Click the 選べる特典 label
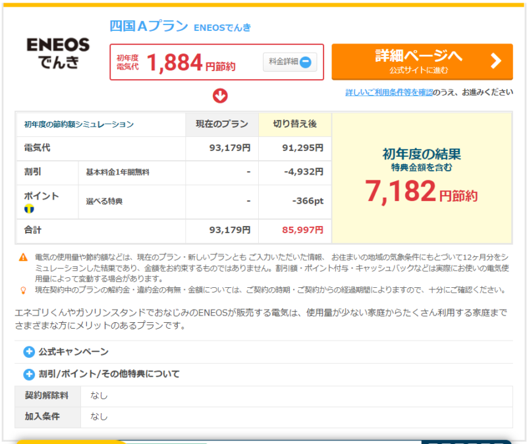 tap(104, 202)
